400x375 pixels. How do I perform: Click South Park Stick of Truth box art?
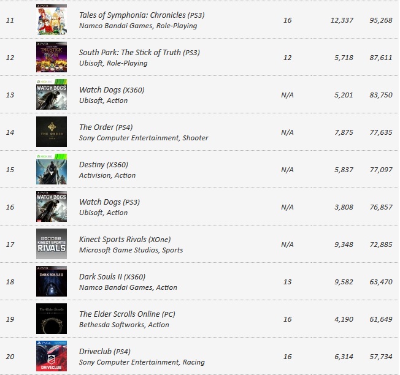52,57
